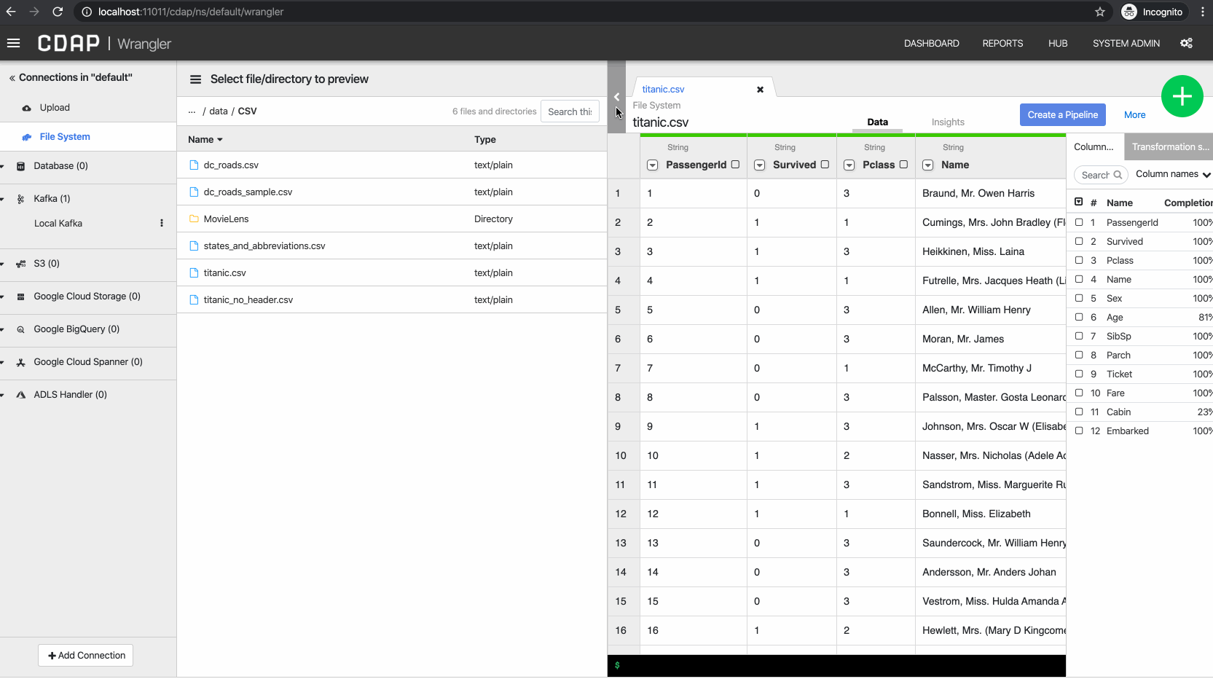
Task: Go to DASHBOARD in top navigation
Action: coord(931,44)
